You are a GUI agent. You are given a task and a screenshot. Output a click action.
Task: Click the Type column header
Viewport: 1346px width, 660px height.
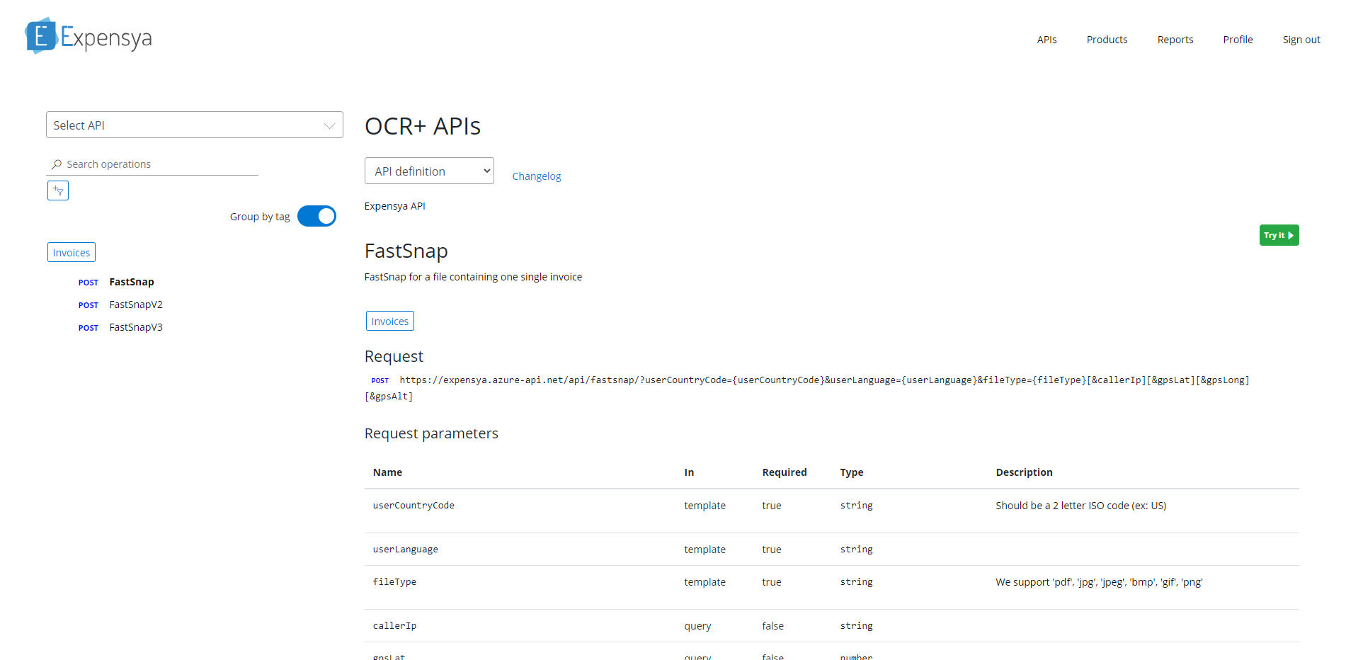click(x=852, y=472)
